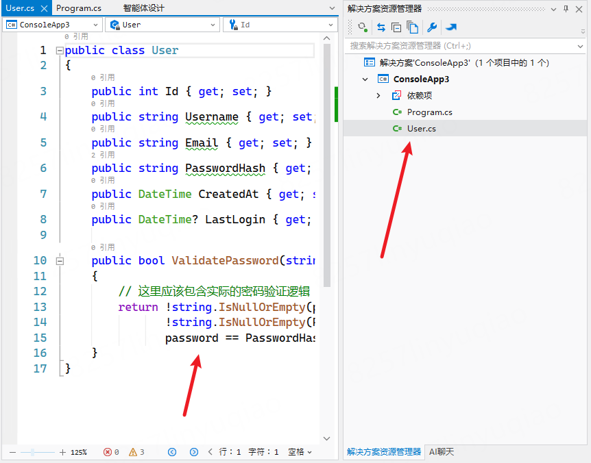Select the 解决方案资源管理器 bottom tab
Image resolution: width=591 pixels, height=463 pixels.
(x=384, y=452)
